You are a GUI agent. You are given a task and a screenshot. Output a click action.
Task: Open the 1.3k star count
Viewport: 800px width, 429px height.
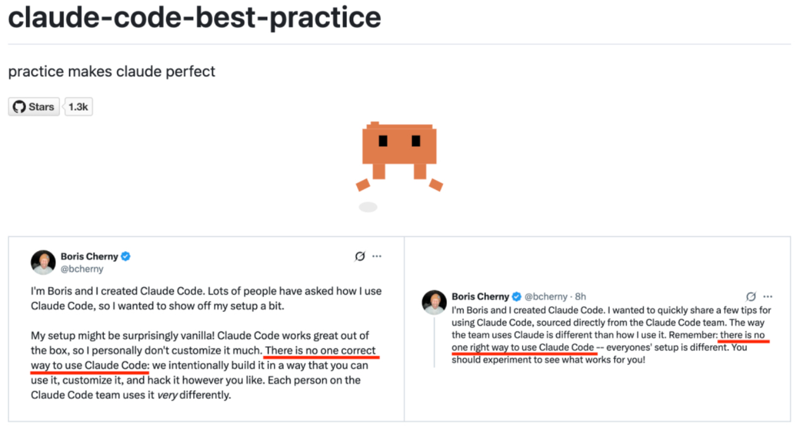coord(78,107)
